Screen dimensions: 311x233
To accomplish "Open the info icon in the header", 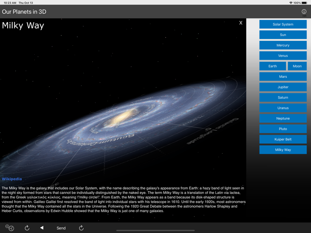I will (x=304, y=12).
